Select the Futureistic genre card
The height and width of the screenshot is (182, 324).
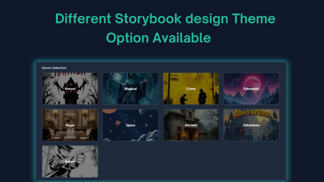tap(251, 89)
